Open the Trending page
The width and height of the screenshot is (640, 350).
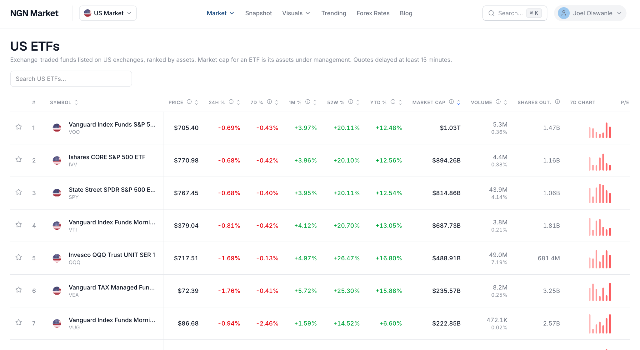334,13
